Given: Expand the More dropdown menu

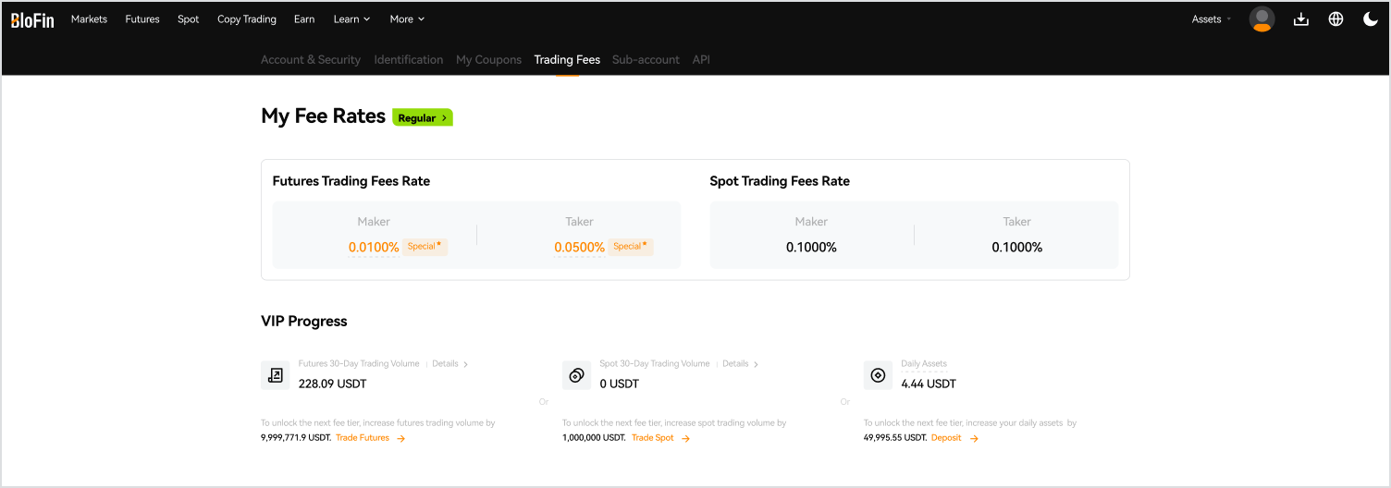Looking at the screenshot, I should coord(407,19).
